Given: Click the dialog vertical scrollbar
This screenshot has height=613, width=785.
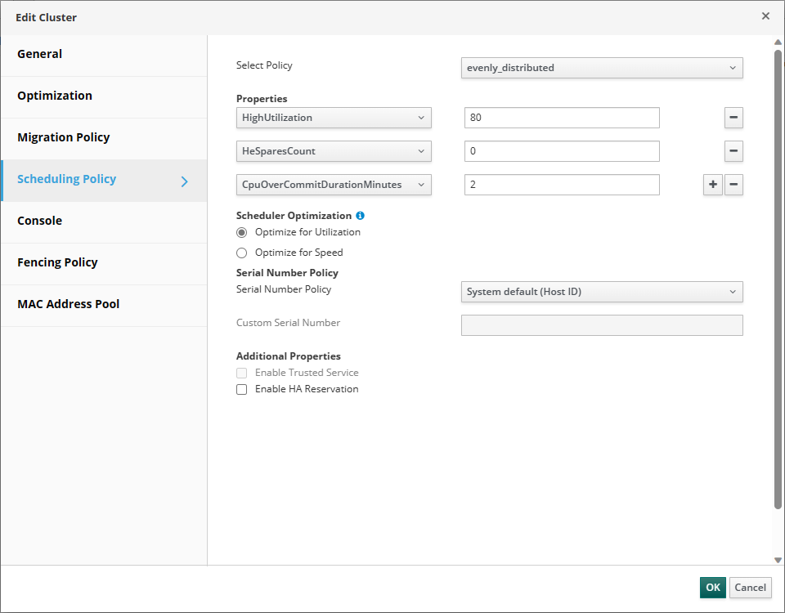Looking at the screenshot, I should click(778, 280).
